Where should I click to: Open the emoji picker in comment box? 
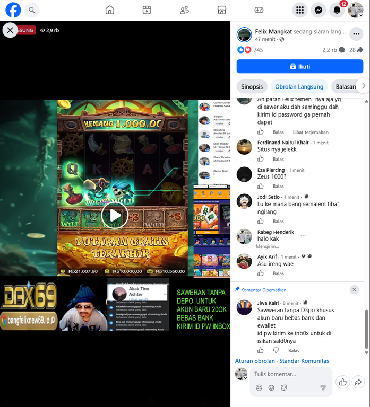click(x=271, y=388)
